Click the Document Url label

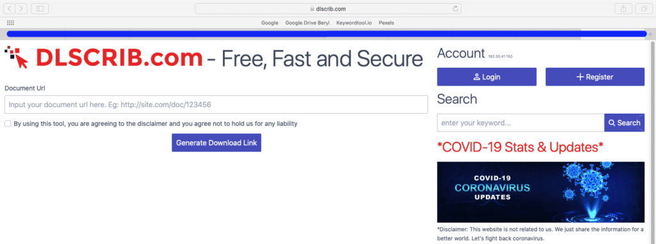click(x=25, y=88)
